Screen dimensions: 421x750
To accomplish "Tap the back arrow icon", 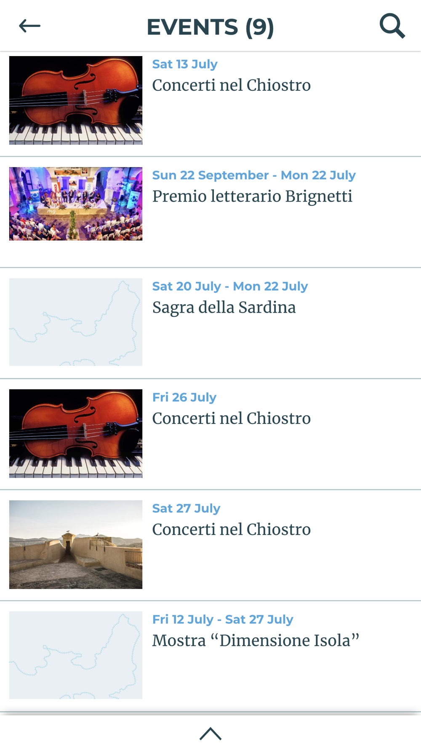I will point(29,26).
